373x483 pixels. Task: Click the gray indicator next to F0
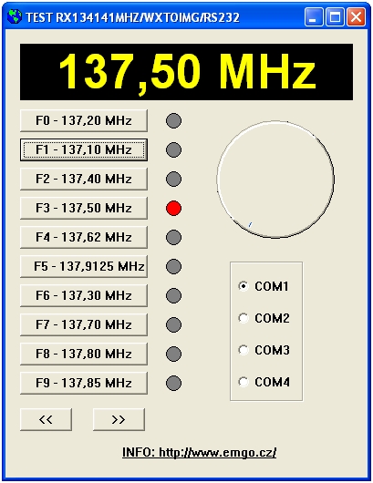click(173, 120)
